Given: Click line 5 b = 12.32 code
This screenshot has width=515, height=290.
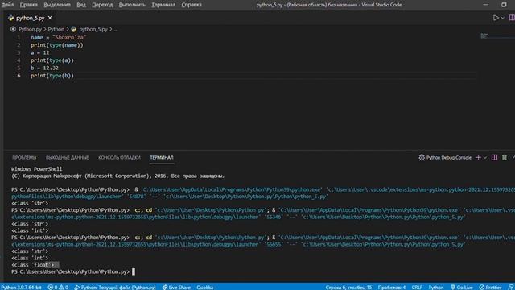Looking at the screenshot, I should 44,68.
